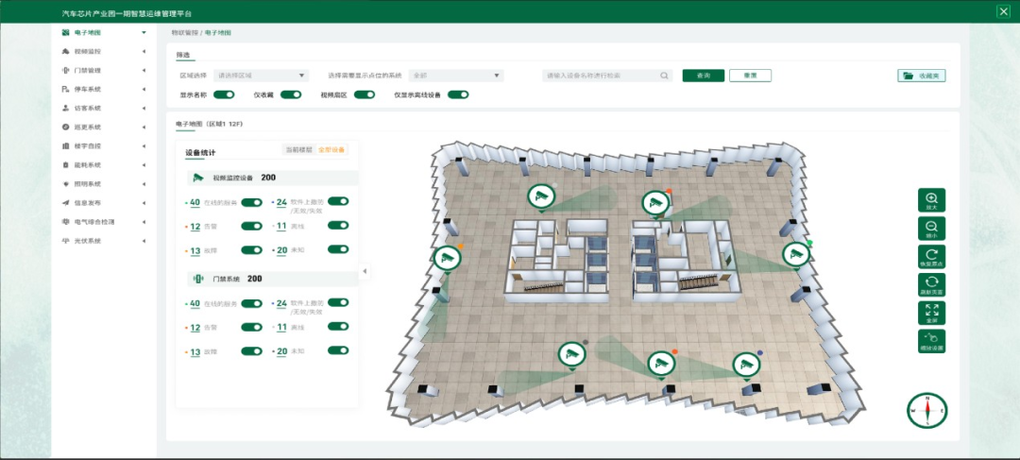This screenshot has width=1020, height=460.
Task: Open the system selection dropdown showing 全部
Action: [x=455, y=76]
